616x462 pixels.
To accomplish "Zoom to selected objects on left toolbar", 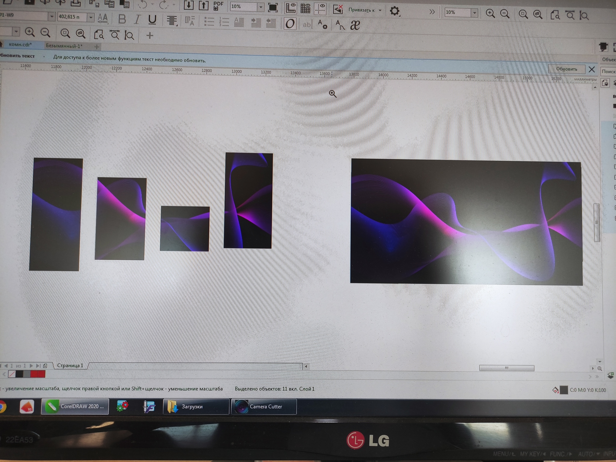I will (x=65, y=33).
